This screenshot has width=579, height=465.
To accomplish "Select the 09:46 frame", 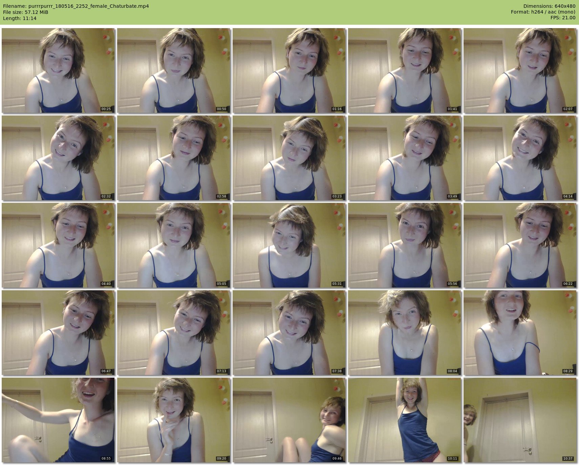I will 289,420.
